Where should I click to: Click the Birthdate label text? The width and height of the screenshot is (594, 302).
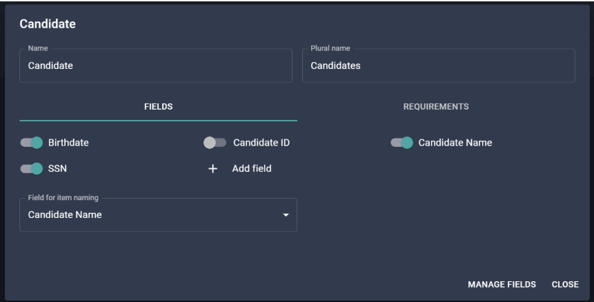tap(68, 143)
